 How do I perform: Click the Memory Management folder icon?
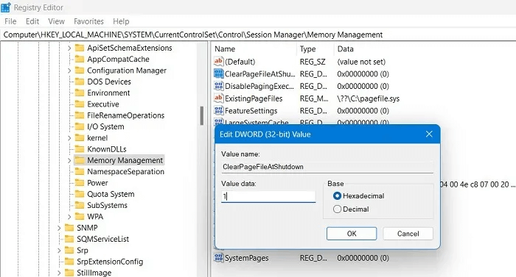pos(80,160)
